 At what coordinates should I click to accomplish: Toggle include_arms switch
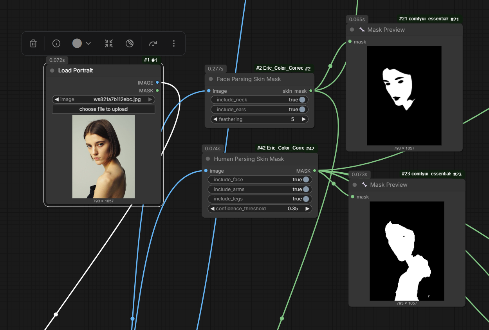306,189
